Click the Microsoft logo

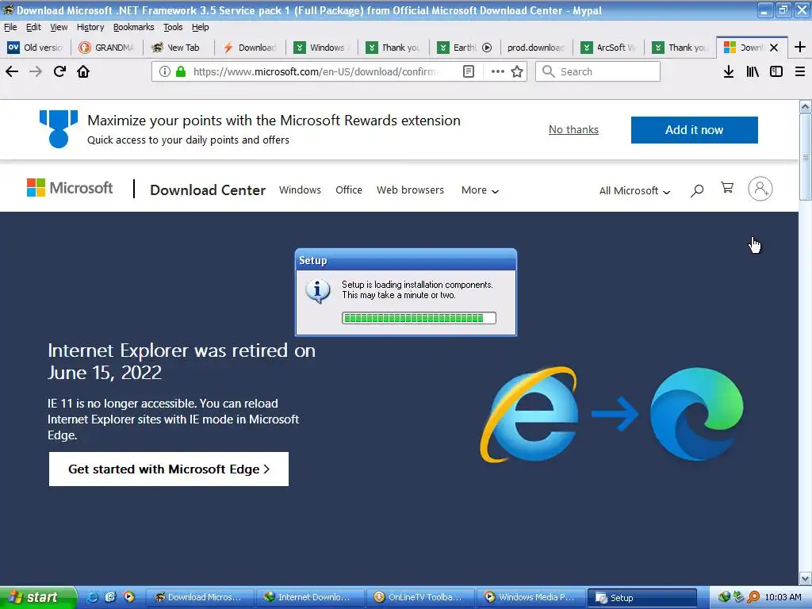pos(70,187)
